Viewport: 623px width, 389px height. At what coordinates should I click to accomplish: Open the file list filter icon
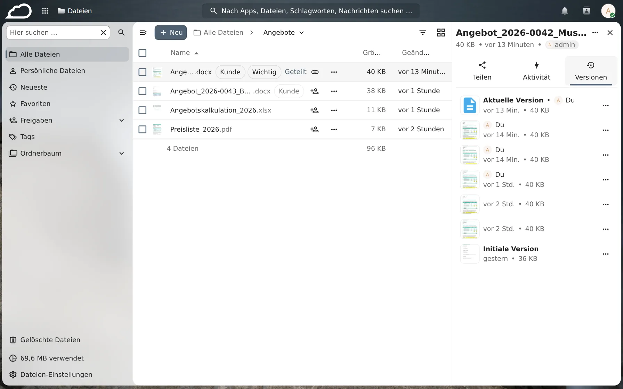423,32
